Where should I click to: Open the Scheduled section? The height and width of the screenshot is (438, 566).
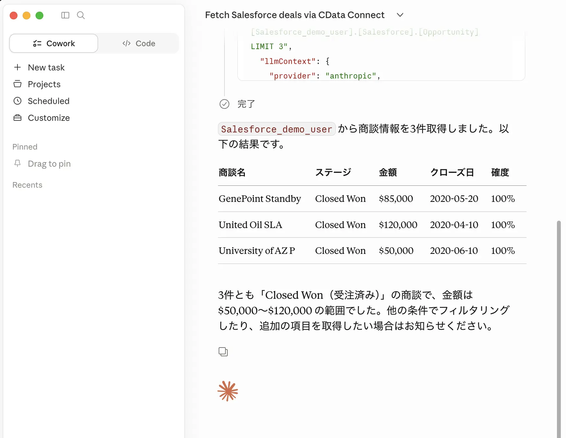[x=49, y=101]
